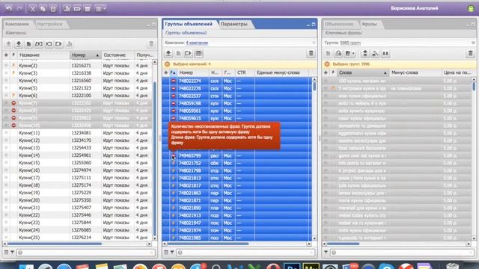Sort ad groups by CTR column header
Image resolution: width=479 pixels, height=269 pixels.
(245, 72)
